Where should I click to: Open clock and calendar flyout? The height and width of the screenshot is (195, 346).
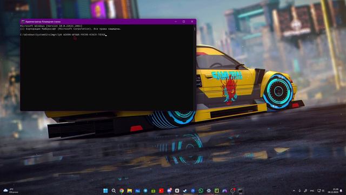(333, 191)
